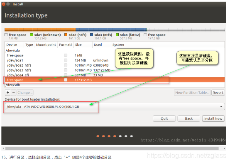Select the /dev/sda1 row
This screenshot has height=163, width=230.
tap(115, 60)
